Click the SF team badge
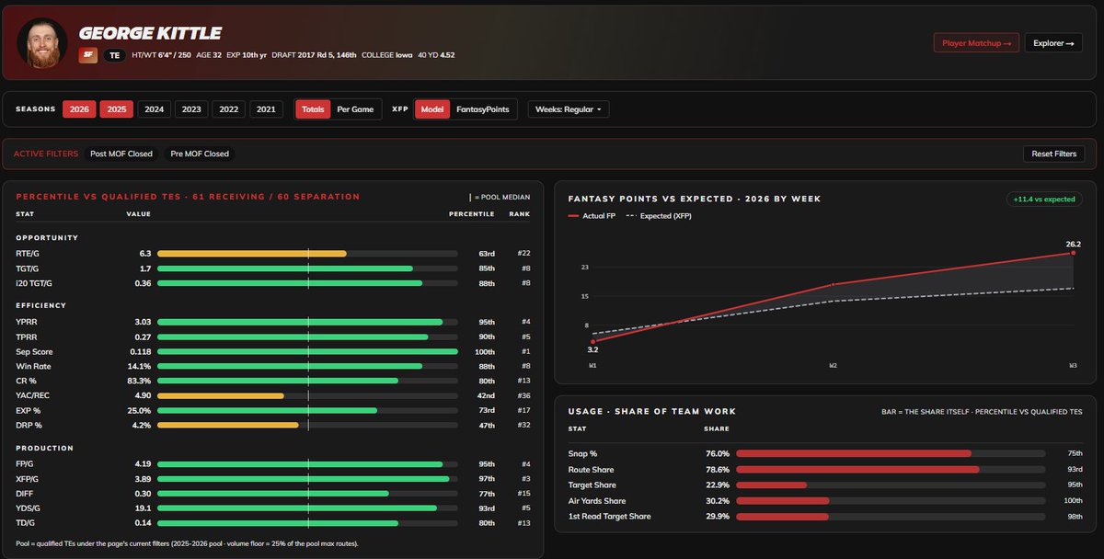Image resolution: width=1104 pixels, height=559 pixels. 87,55
